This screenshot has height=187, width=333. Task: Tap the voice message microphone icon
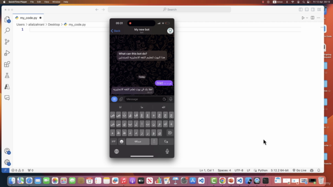coord(171,99)
